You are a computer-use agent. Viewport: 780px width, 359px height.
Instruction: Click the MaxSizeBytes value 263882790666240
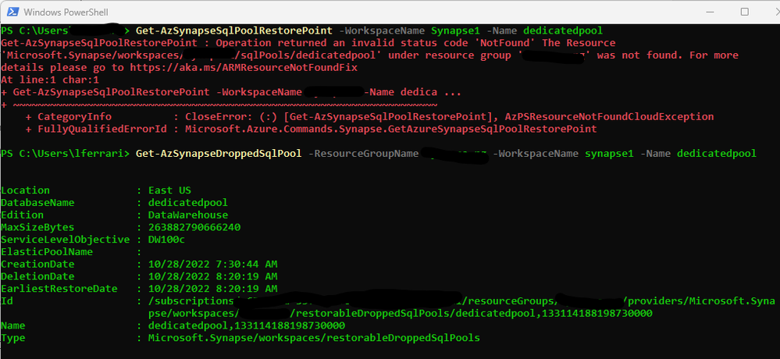point(194,227)
